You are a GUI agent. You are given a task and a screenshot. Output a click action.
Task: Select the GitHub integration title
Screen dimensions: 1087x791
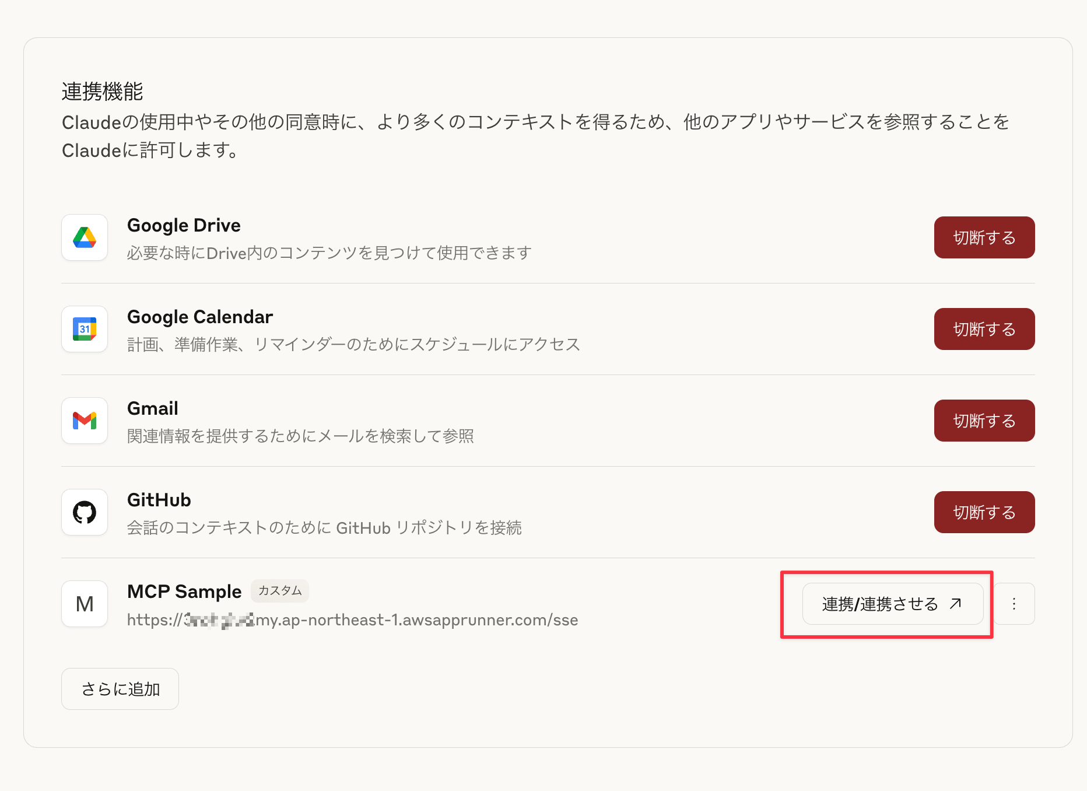(159, 500)
